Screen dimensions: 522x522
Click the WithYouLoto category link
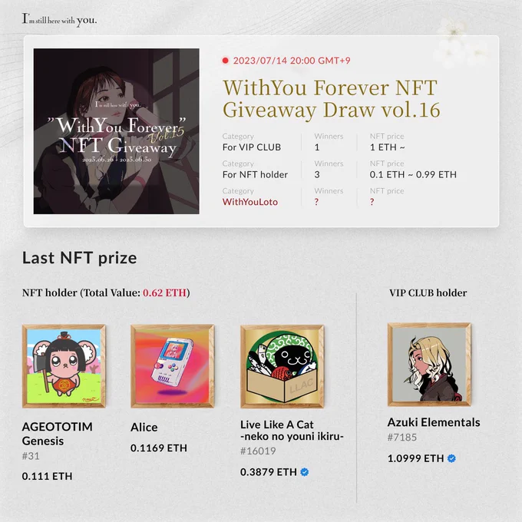(250, 202)
